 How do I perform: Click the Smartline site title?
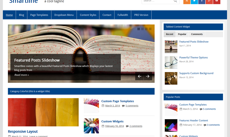(x=24, y=2)
